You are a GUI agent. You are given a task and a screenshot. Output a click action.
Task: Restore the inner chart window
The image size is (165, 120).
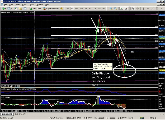click(x=160, y=5)
